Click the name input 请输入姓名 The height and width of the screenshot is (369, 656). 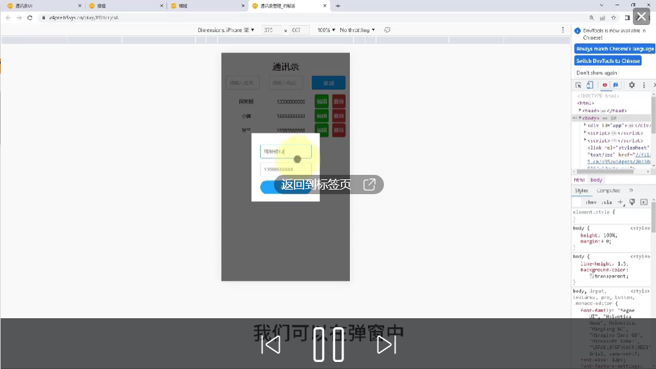coord(242,83)
